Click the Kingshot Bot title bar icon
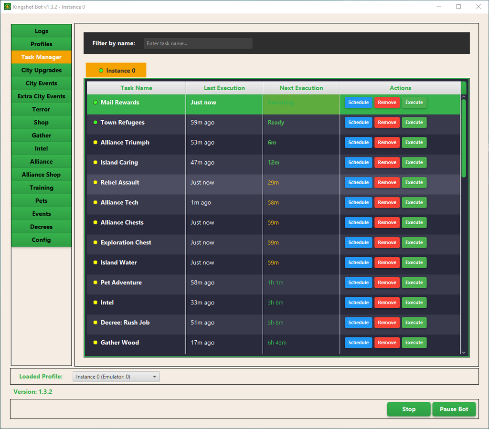489x429 pixels. (x=7, y=7)
